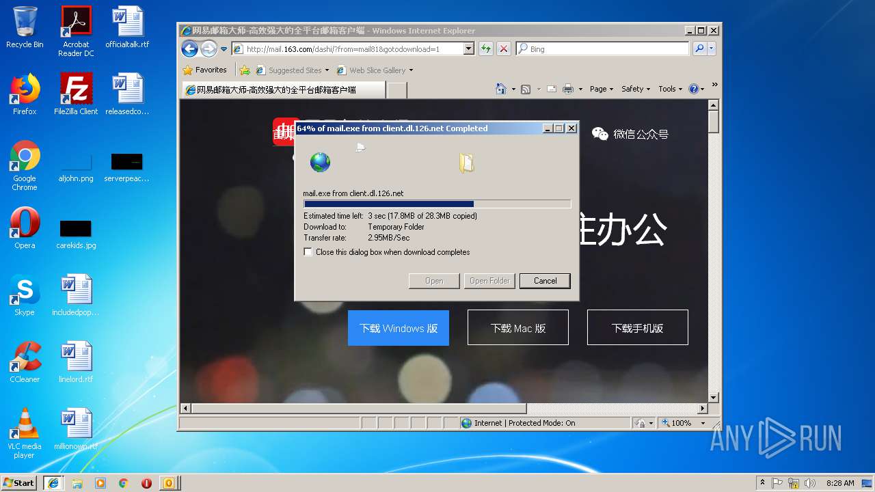Viewport: 875px width, 492px height.
Task: Click the 微信公众号 WeChat link
Action: (630, 134)
